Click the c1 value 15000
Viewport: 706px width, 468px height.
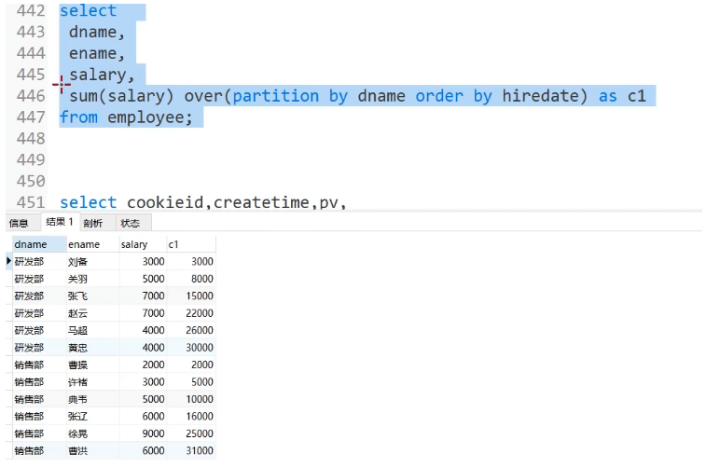[x=200, y=296]
